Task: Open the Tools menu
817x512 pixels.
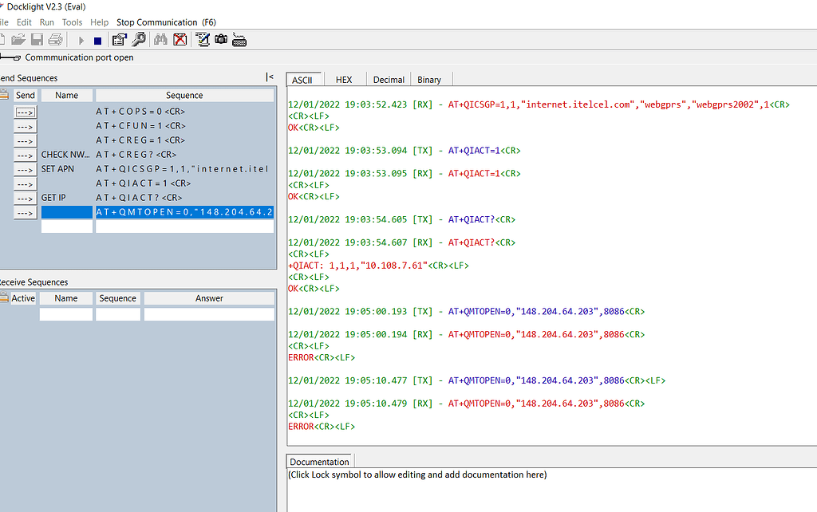Action: (x=72, y=22)
